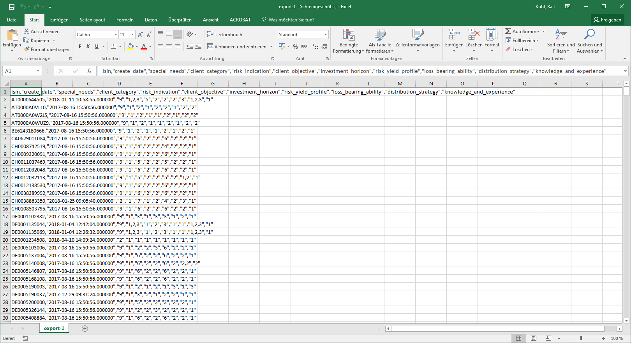Image resolution: width=631 pixels, height=343 pixels.
Task: Click the Format Painter brush icon
Action: (26, 50)
